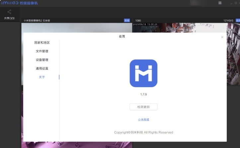
Task: Open 设备管理 settings tab
Action: (x=42, y=60)
